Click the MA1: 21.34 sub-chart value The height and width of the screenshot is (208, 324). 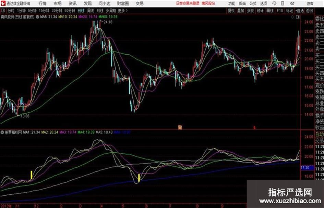[32, 132]
